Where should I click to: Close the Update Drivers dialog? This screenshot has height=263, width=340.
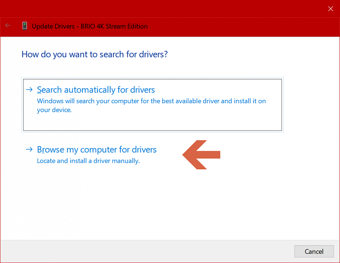(330, 9)
